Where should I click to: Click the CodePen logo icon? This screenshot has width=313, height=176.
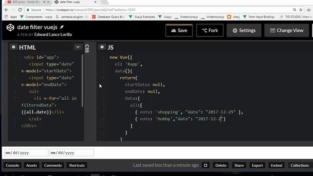10,27
